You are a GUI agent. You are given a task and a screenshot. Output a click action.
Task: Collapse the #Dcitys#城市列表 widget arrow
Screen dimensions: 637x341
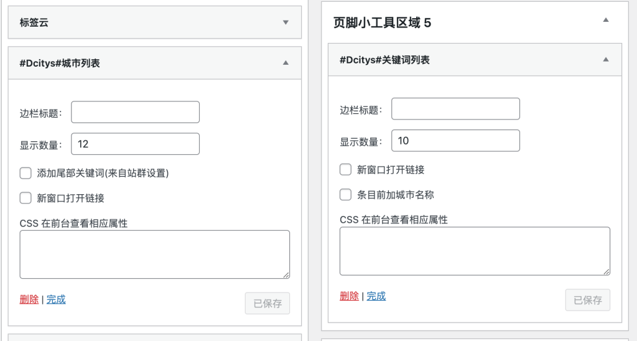tap(286, 63)
